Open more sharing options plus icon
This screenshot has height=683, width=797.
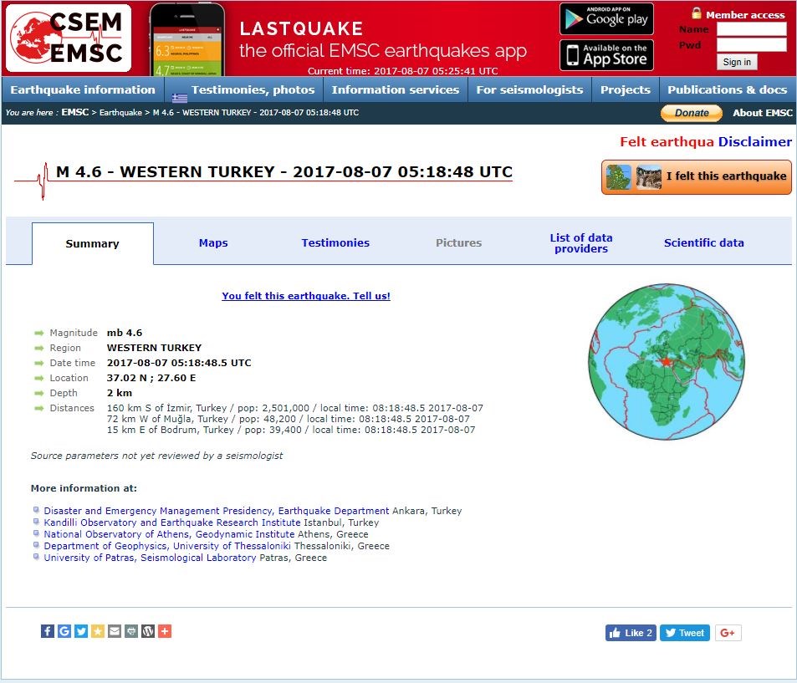pyautogui.click(x=165, y=631)
